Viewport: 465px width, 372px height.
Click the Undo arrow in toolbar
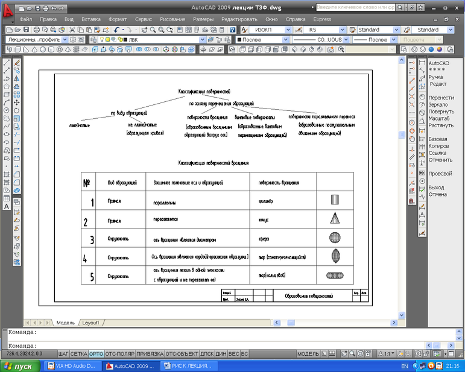point(116,30)
